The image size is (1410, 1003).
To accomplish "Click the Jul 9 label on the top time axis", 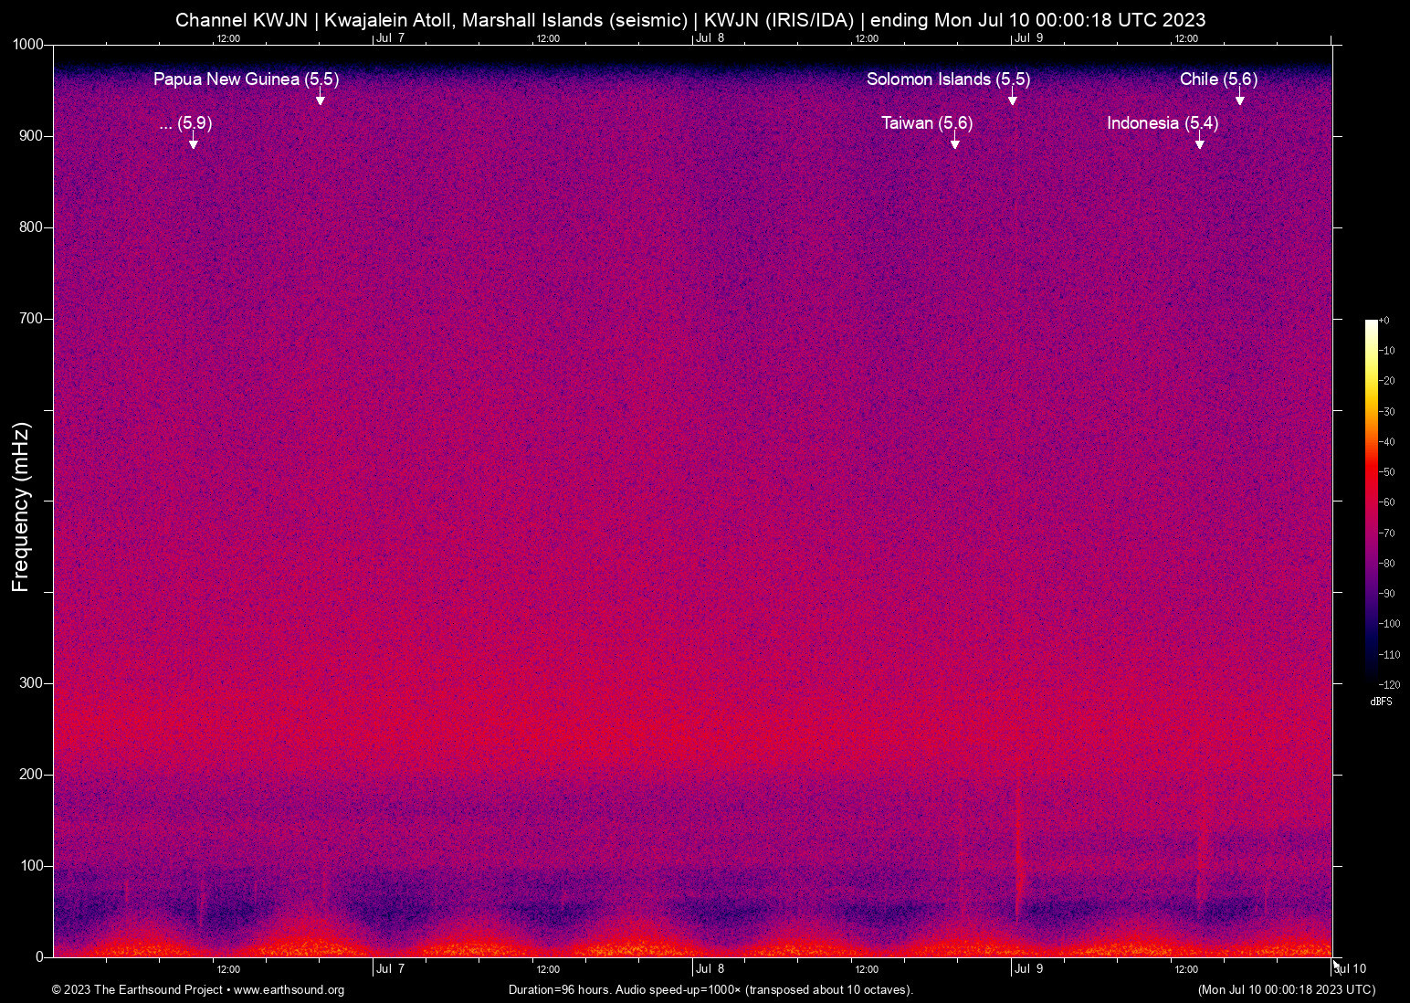I will [1028, 38].
